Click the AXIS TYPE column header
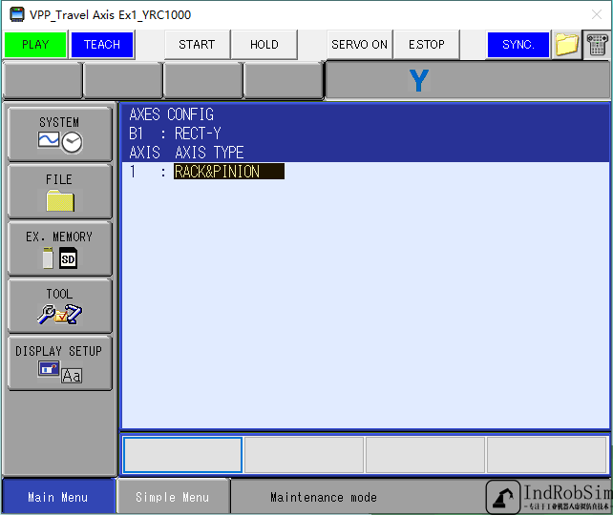Screen dimensions: 613x515 coord(209,153)
